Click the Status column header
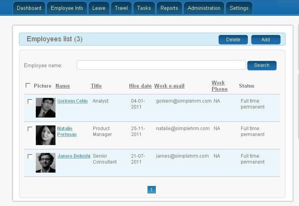 (x=247, y=86)
